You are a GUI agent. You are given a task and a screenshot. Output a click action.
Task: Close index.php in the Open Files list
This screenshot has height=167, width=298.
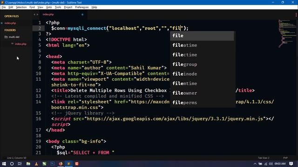tap(2, 23)
